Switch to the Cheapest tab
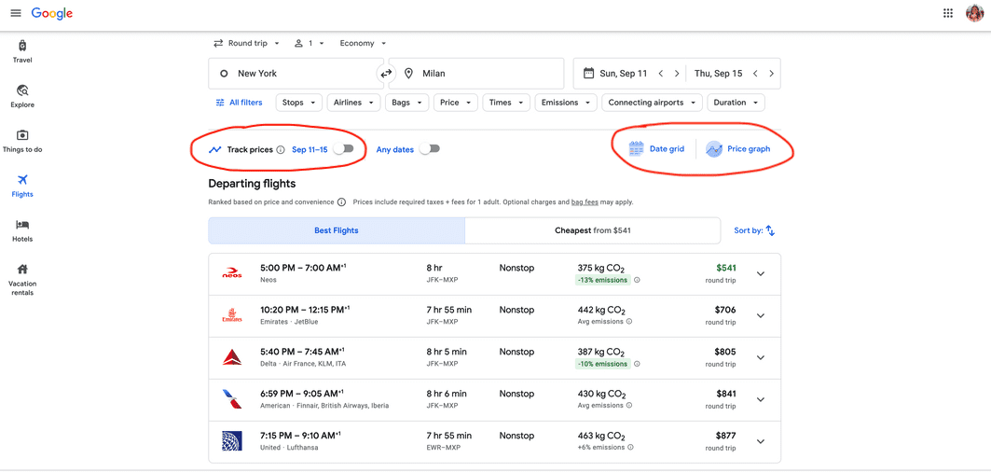Screen dimensions: 991x472 (x=593, y=231)
